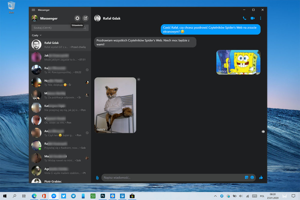Open the Action Center notifications icon
Image resolution: width=300 pixels, height=200 pixels.
click(x=293, y=196)
